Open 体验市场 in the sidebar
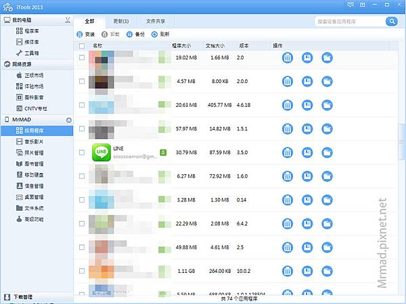This screenshot has width=406, height=304. pyautogui.click(x=37, y=86)
